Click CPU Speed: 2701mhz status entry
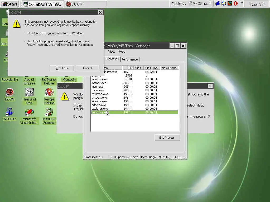Viewport: 270px width, 202px height. 124,157
